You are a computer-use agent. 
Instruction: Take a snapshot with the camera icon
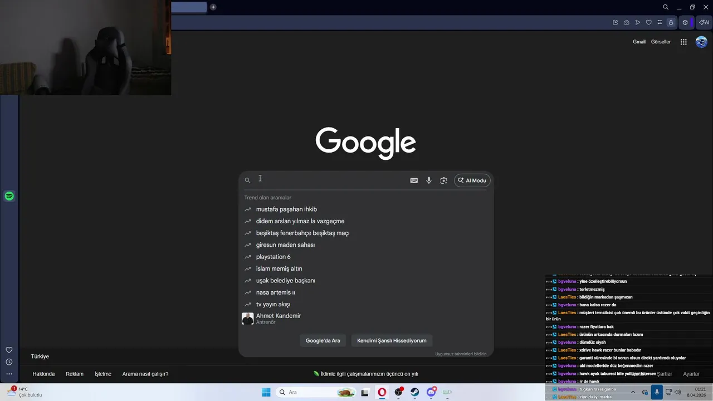pyautogui.click(x=627, y=22)
